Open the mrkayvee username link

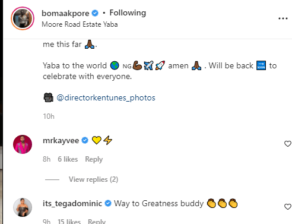[61, 141]
